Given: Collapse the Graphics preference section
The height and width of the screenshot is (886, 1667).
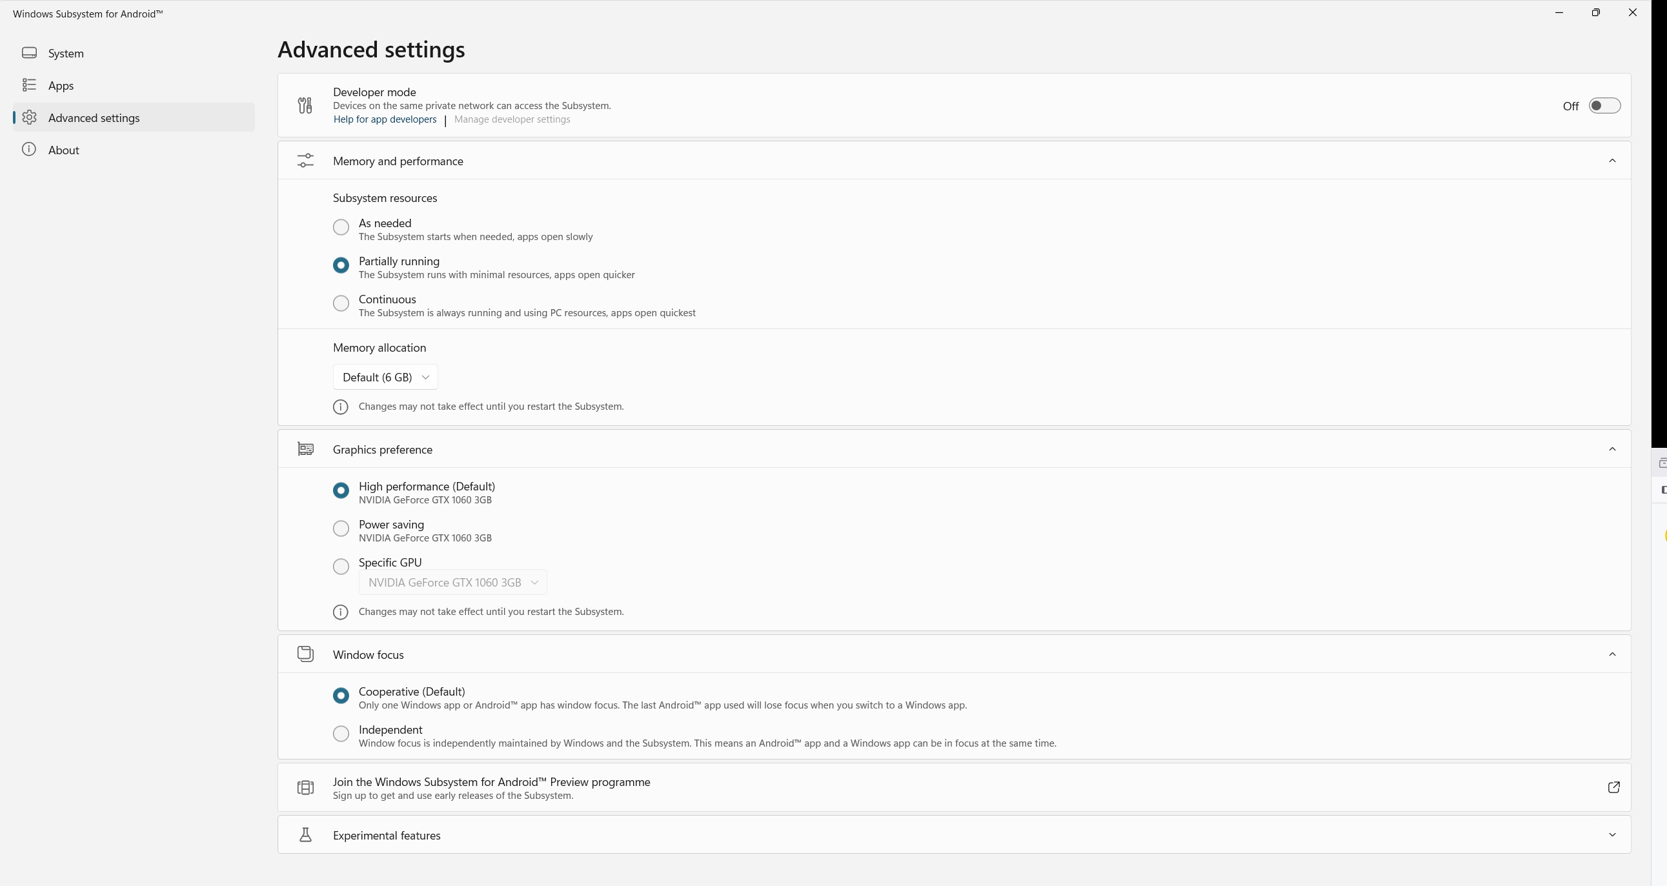Looking at the screenshot, I should click(1612, 449).
